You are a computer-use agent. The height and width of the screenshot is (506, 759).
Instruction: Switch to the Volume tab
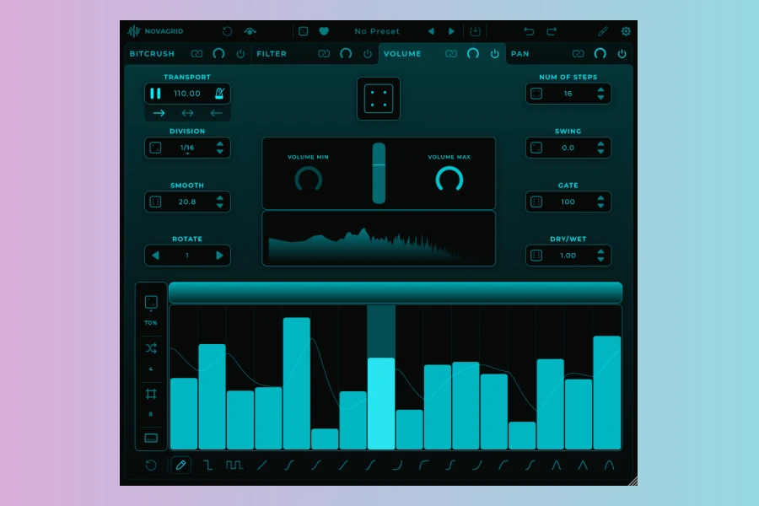click(403, 54)
